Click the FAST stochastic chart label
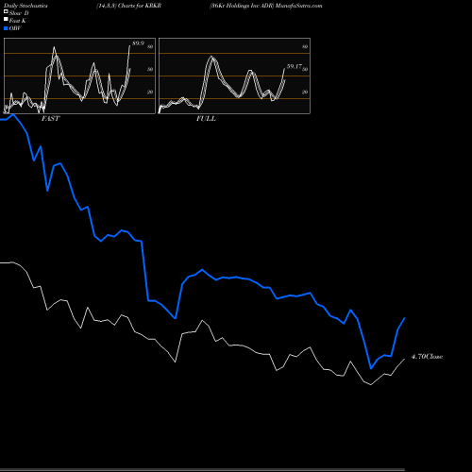The height and width of the screenshot is (472, 472). click(50, 119)
